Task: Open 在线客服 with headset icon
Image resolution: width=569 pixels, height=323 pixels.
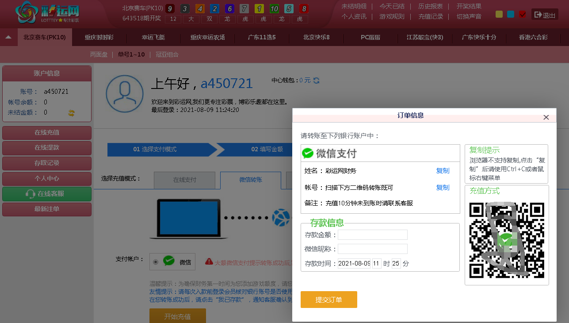Action: pos(47,194)
